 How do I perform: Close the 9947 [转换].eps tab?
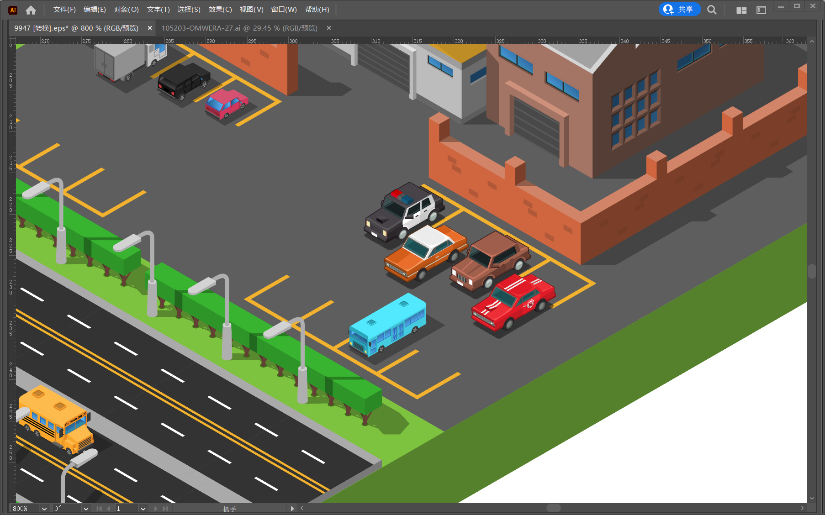click(149, 28)
